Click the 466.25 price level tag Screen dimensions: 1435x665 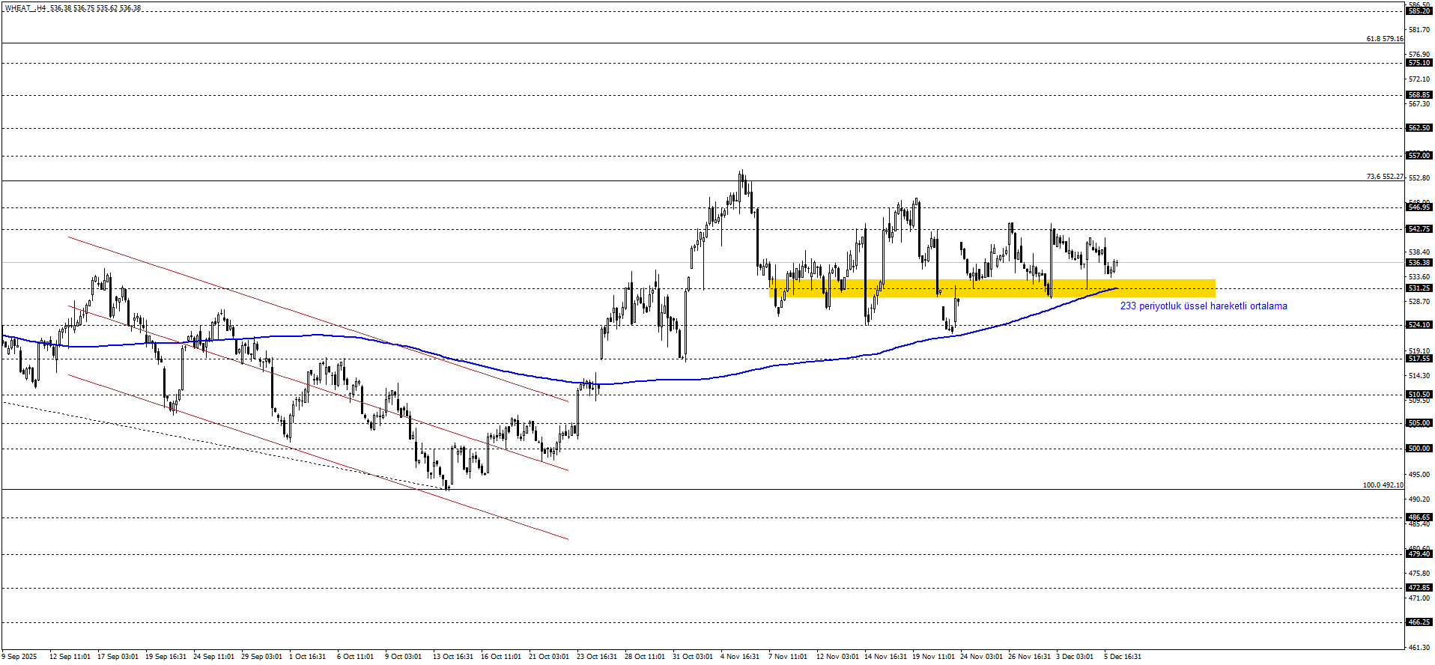coord(1419,622)
